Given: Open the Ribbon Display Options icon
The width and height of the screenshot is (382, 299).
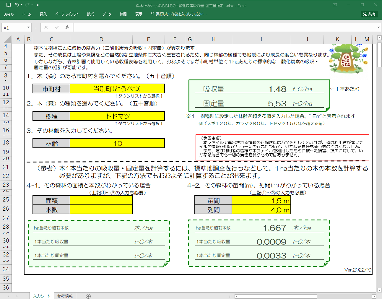Looking at the screenshot, I should (x=335, y=5).
